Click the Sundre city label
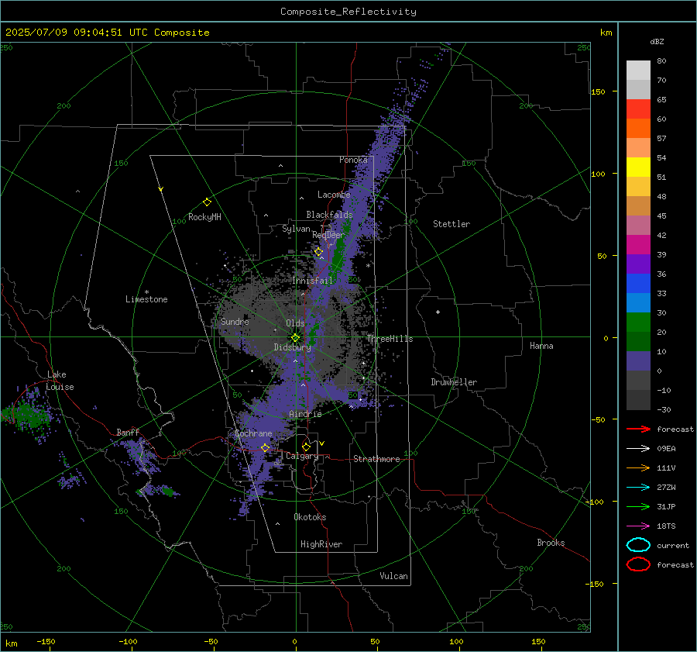Image resolution: width=697 pixels, height=652 pixels. pyautogui.click(x=235, y=321)
